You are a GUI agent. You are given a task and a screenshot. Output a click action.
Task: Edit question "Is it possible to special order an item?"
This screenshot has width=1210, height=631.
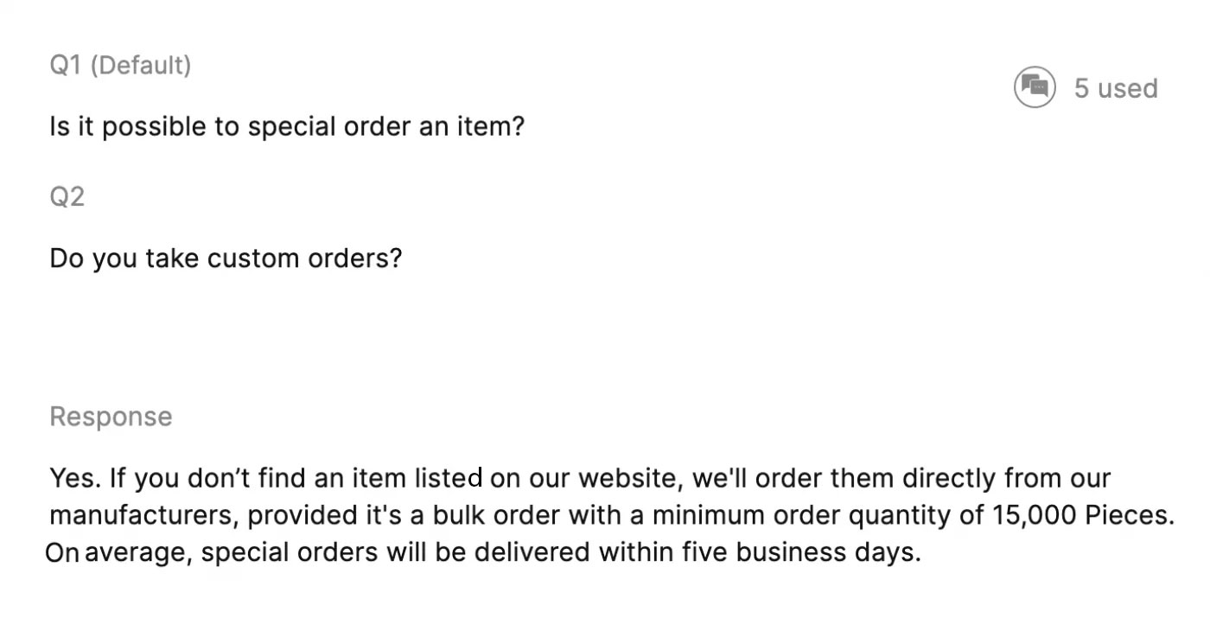tap(287, 127)
